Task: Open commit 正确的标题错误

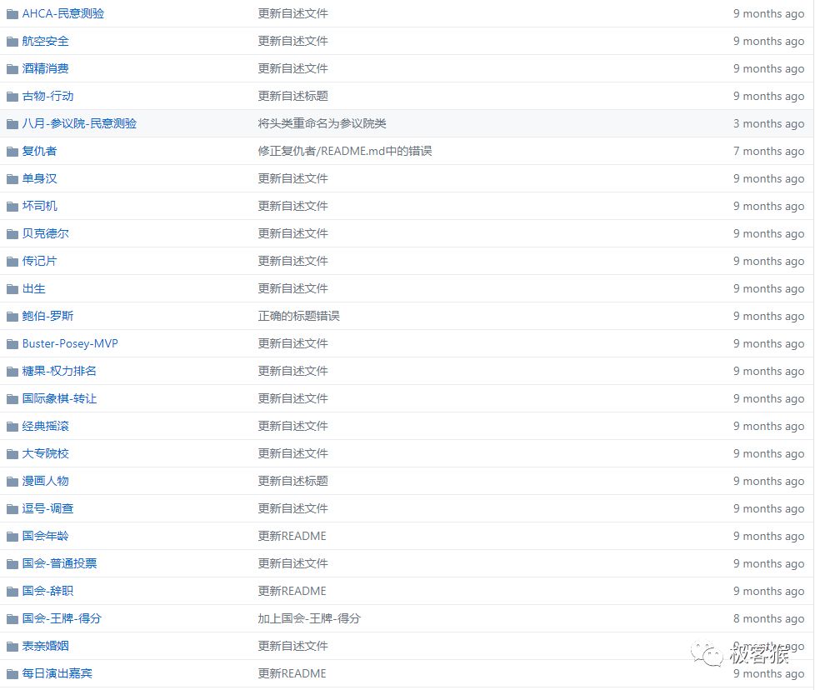Action: click(299, 316)
